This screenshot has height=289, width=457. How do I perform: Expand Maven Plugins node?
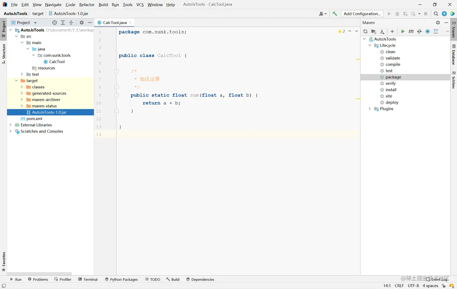[370, 108]
